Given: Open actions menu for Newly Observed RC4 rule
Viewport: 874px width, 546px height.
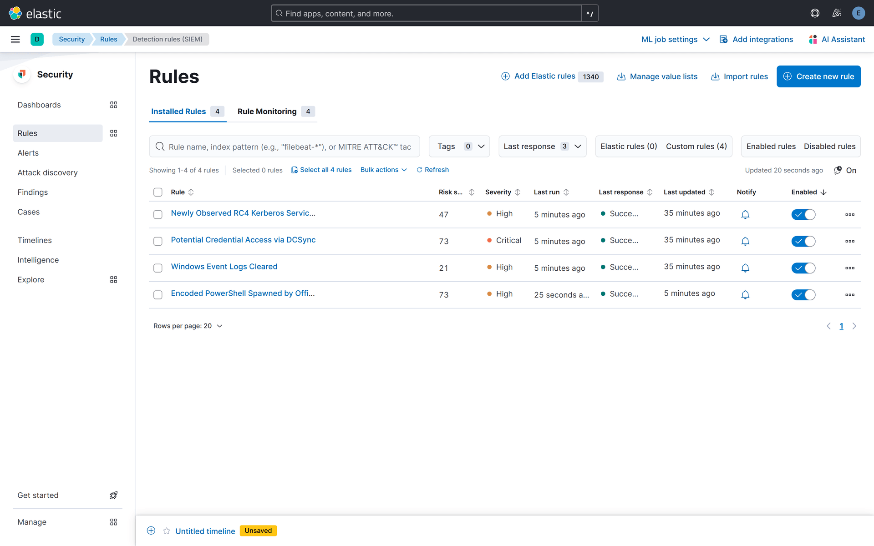Looking at the screenshot, I should pos(850,214).
